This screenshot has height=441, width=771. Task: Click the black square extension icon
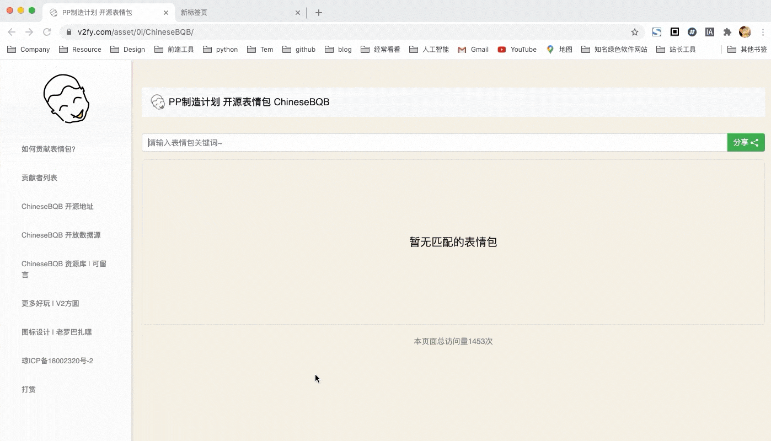tap(674, 32)
